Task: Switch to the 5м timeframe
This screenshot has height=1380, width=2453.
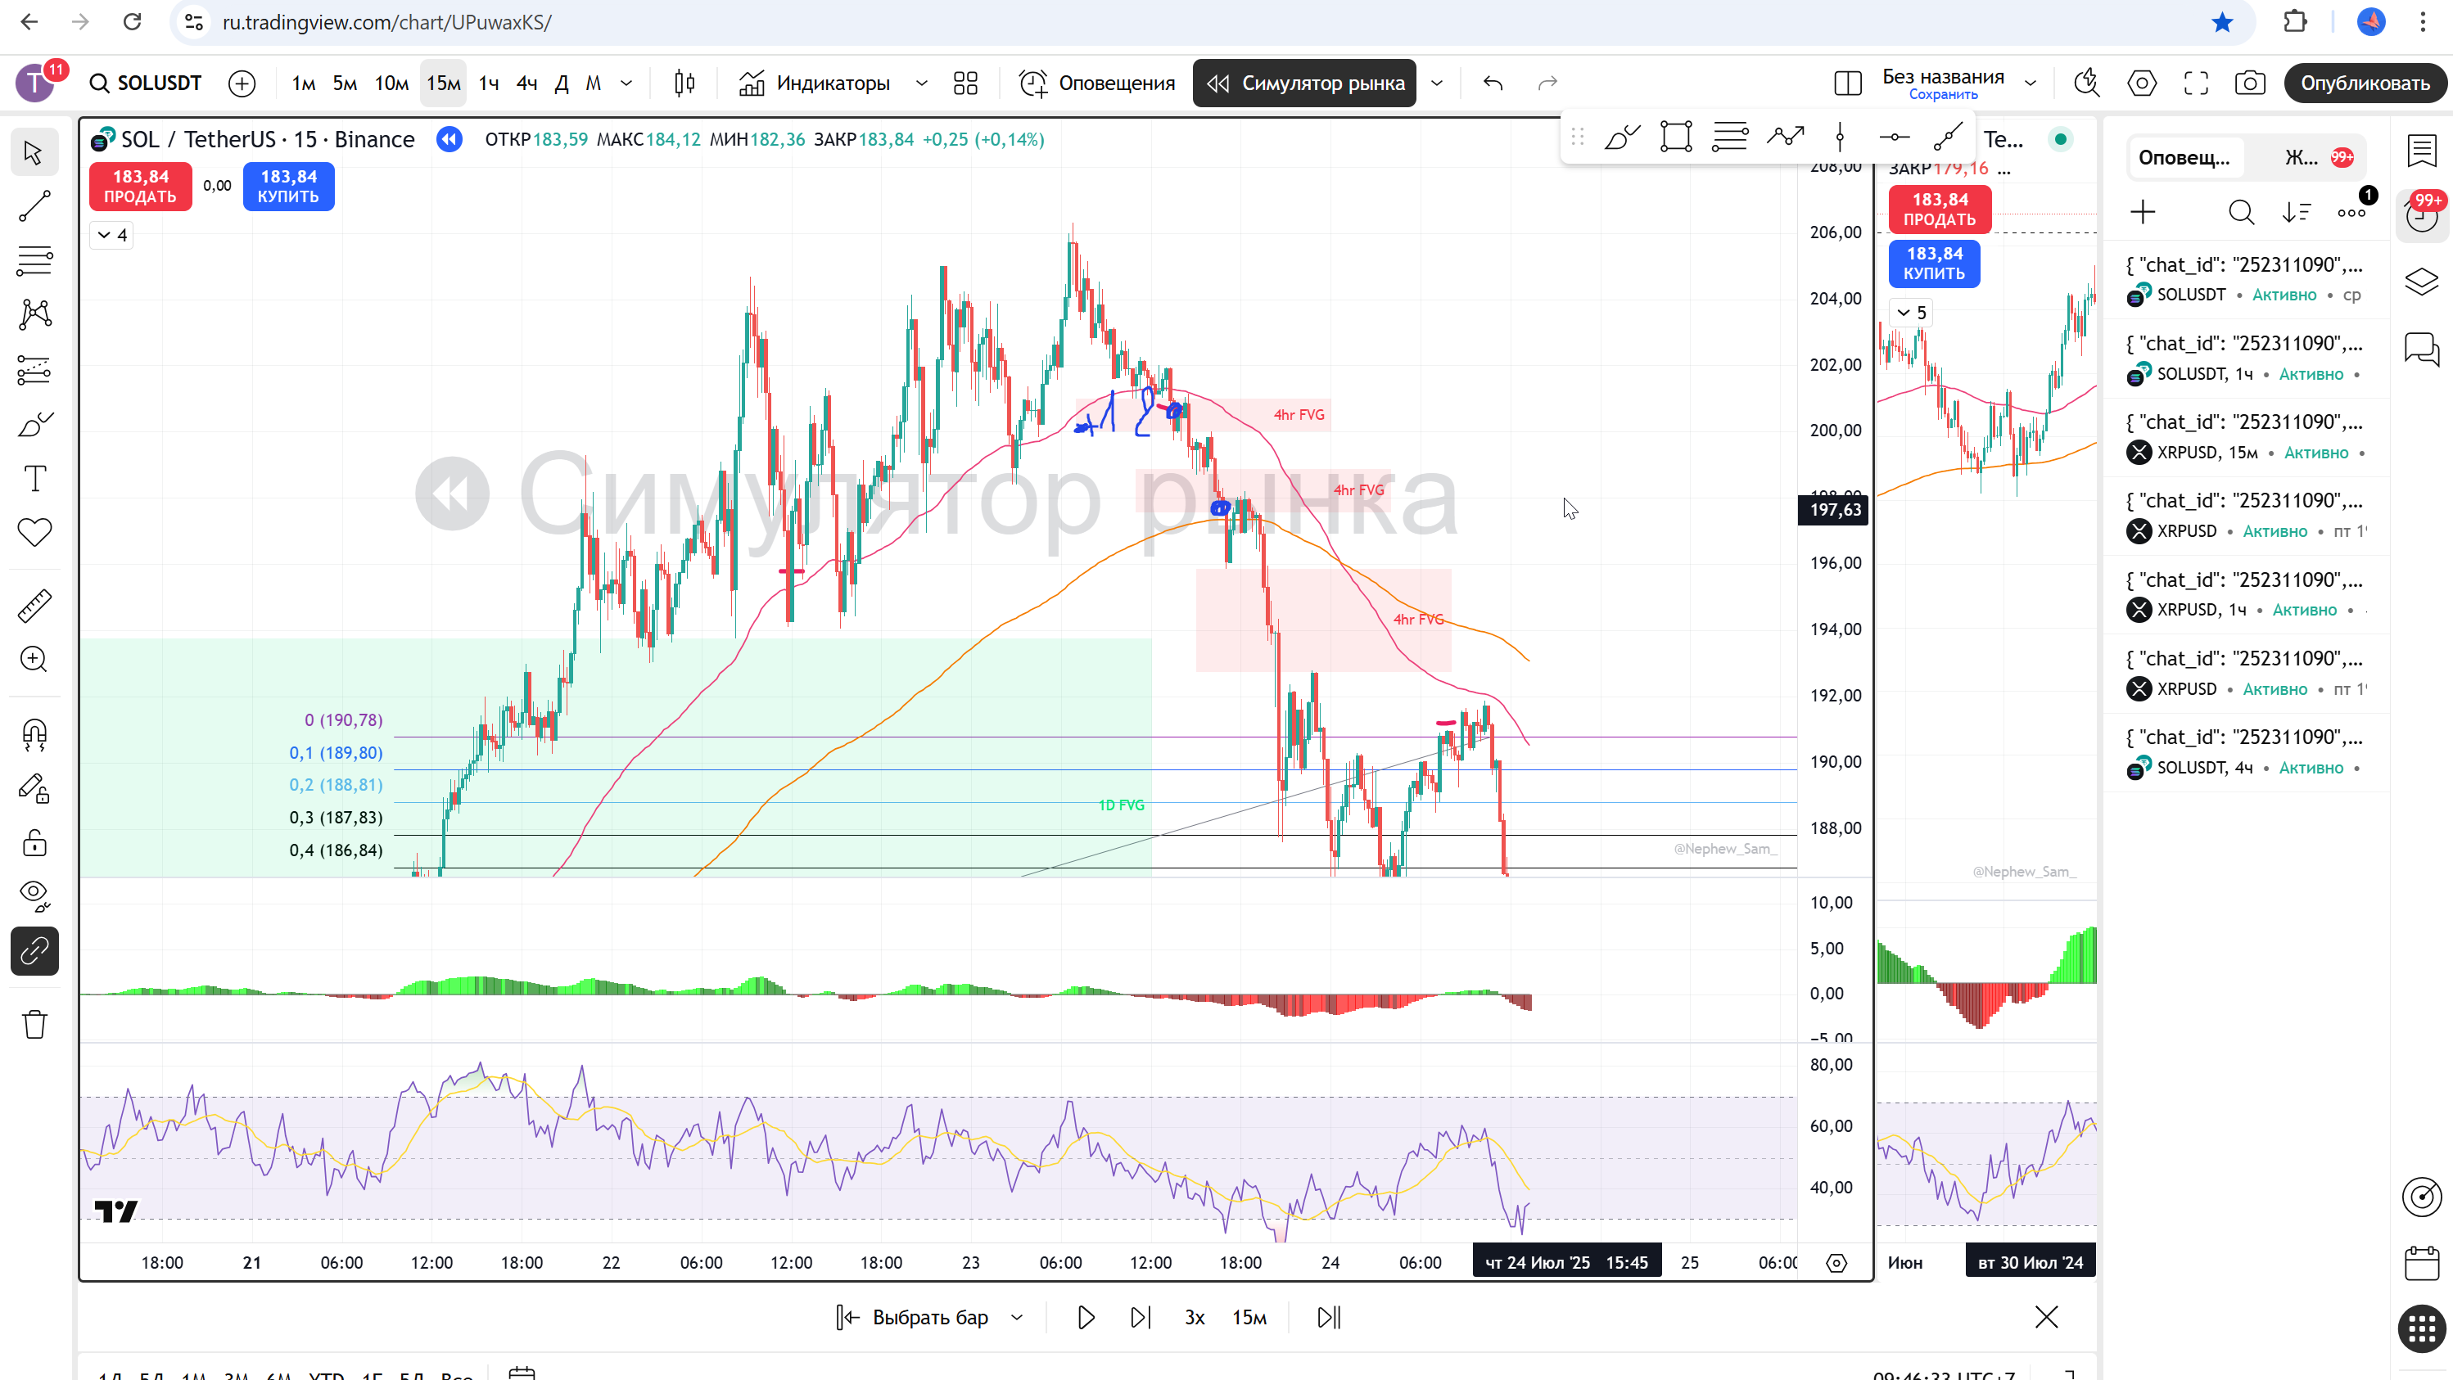Action: pos(345,83)
